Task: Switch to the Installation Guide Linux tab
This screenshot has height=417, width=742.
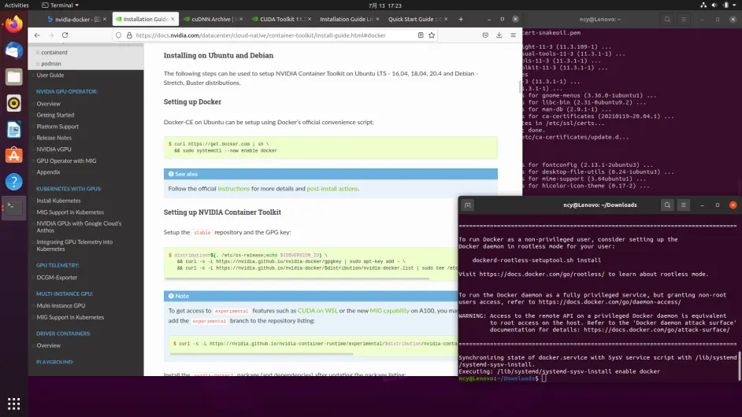Action: coord(349,20)
